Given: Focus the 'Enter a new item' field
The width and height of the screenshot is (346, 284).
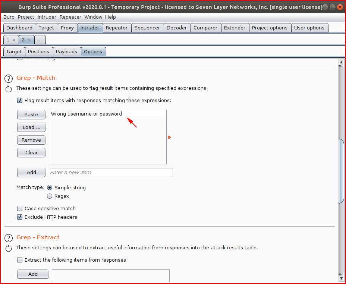Looking at the screenshot, I should click(111, 173).
